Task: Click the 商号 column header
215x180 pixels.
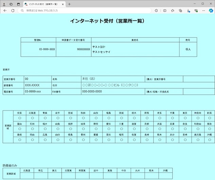Action: pyautogui.click(x=188, y=40)
